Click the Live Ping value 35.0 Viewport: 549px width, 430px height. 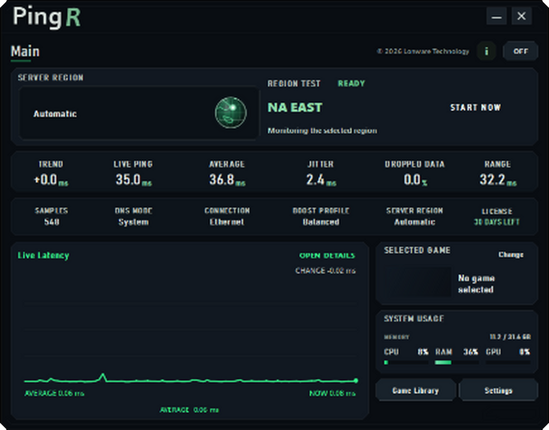tap(128, 180)
